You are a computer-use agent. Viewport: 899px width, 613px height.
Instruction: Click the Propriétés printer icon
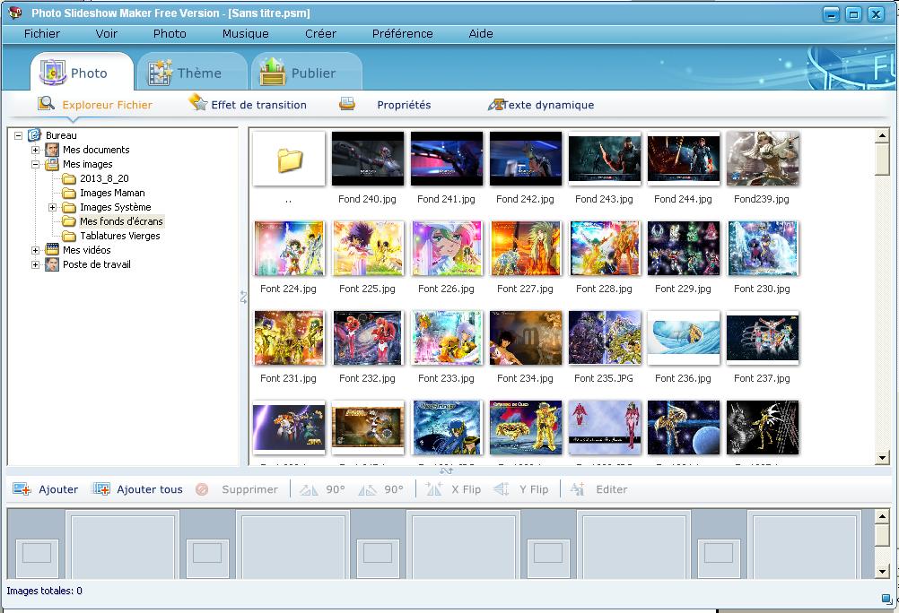pyautogui.click(x=347, y=104)
